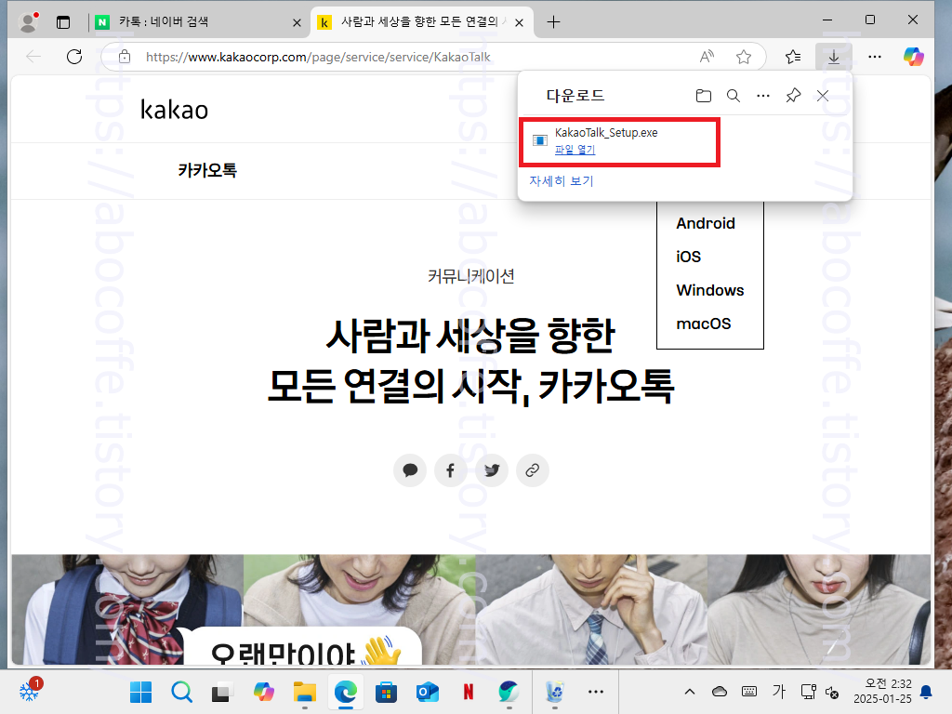
Task: Open Copilot icon in Edge toolbar
Action: [913, 57]
